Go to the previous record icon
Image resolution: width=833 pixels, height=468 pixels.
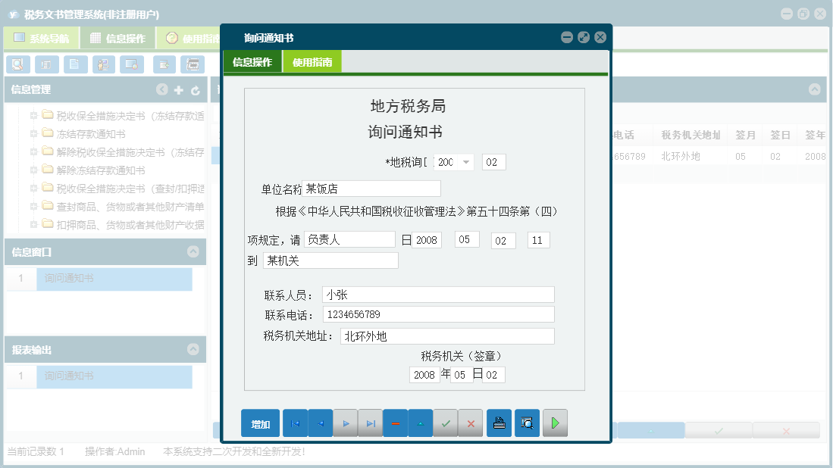click(320, 423)
